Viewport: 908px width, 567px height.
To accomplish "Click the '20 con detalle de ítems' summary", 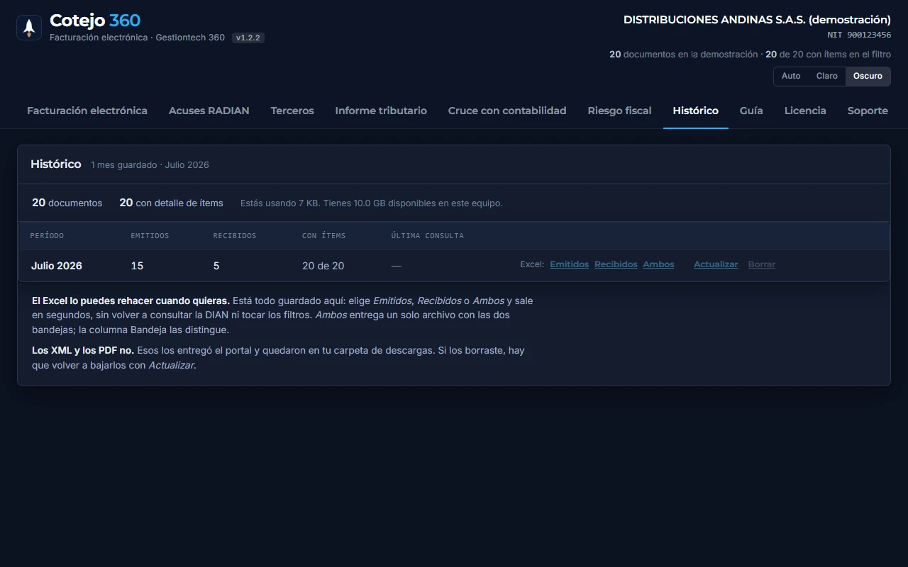I will [171, 203].
